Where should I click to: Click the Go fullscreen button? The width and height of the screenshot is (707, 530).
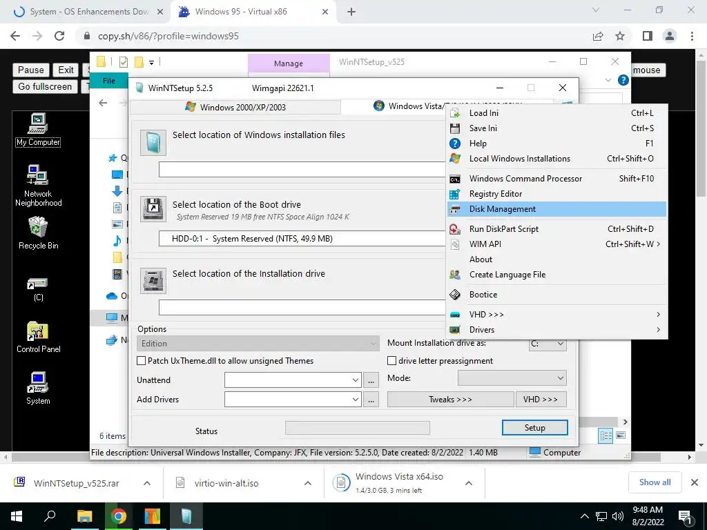[x=45, y=86]
